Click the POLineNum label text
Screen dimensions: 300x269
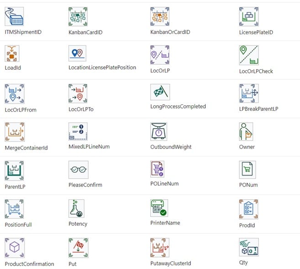[x=164, y=184]
